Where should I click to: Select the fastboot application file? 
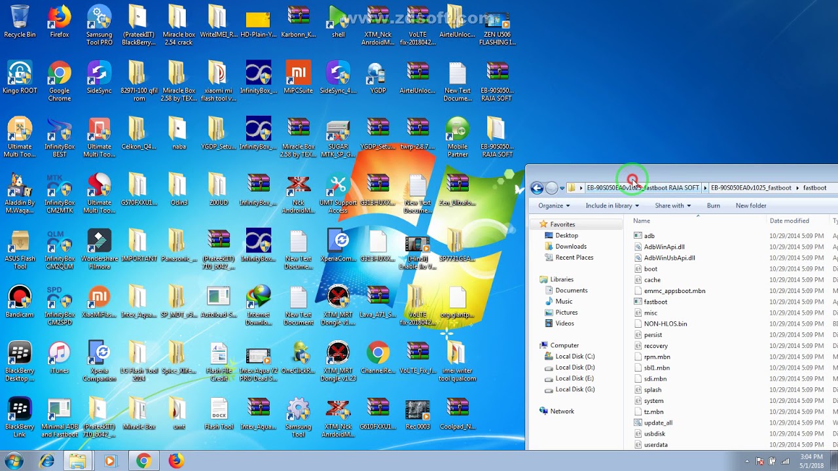pos(655,302)
